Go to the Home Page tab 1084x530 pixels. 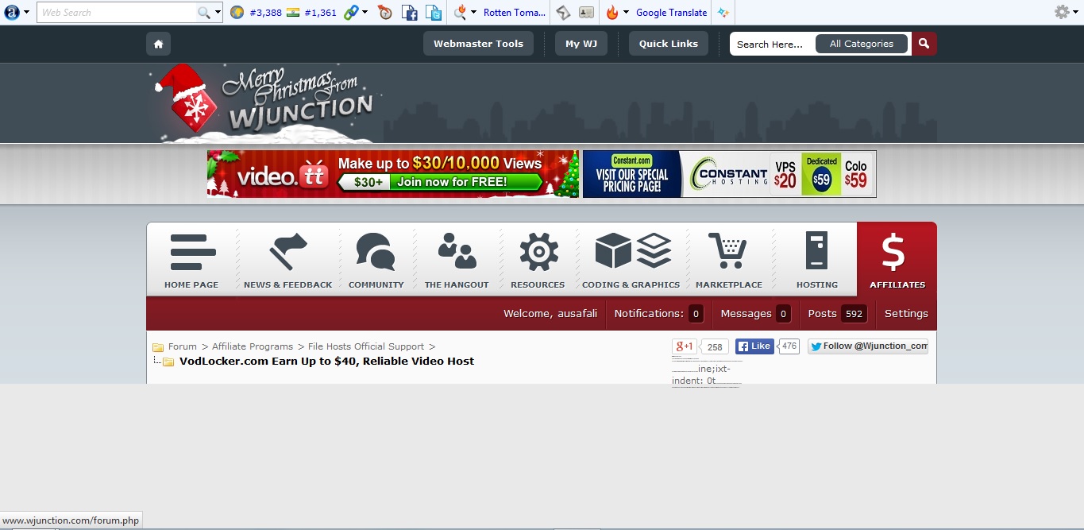[191, 259]
